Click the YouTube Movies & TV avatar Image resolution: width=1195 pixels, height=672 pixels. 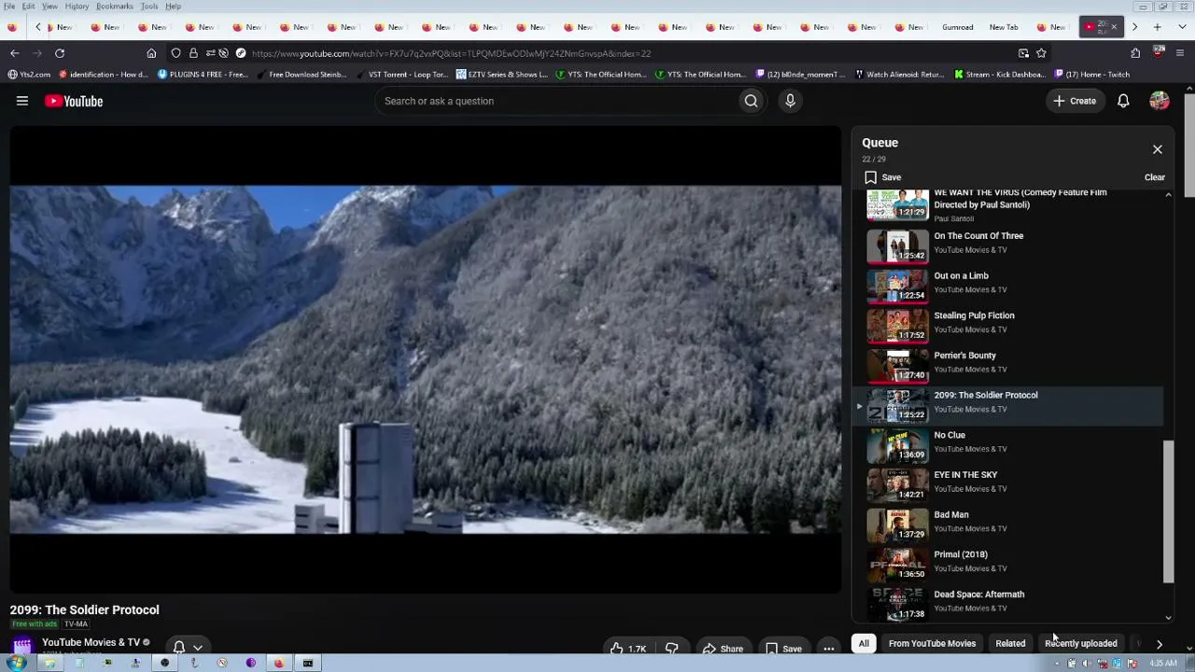click(21, 645)
